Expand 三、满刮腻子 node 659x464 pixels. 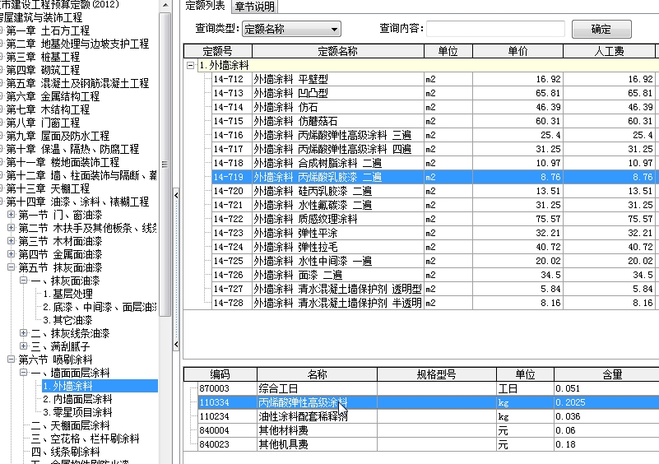(x=24, y=346)
